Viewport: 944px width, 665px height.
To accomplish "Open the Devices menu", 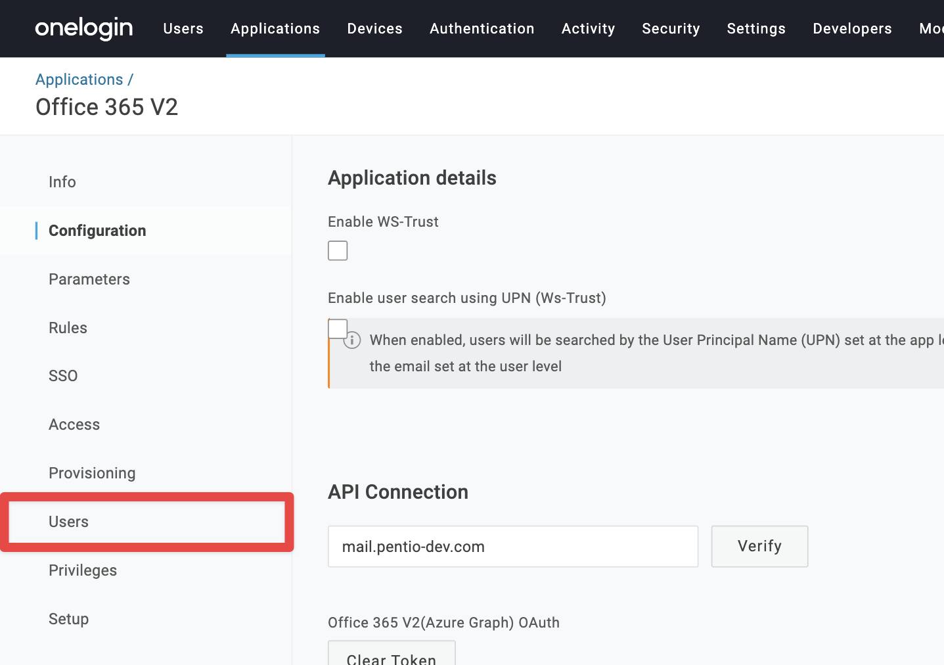I will coord(375,28).
